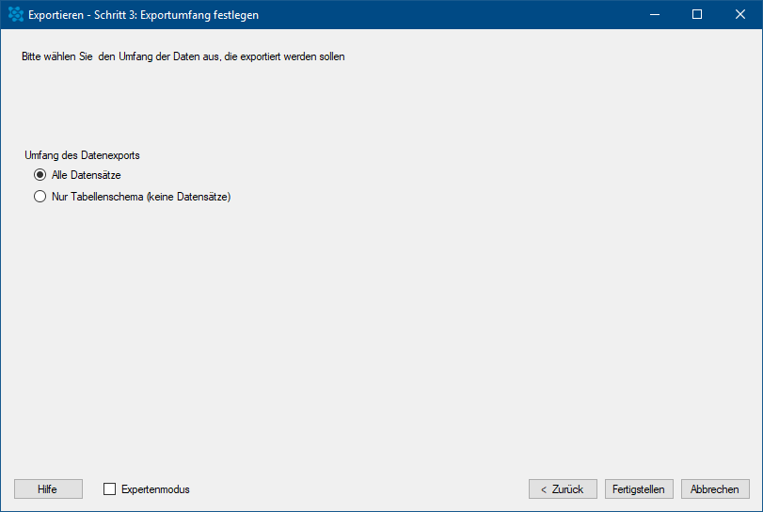Enable the Expertenmodus checkbox

[109, 489]
